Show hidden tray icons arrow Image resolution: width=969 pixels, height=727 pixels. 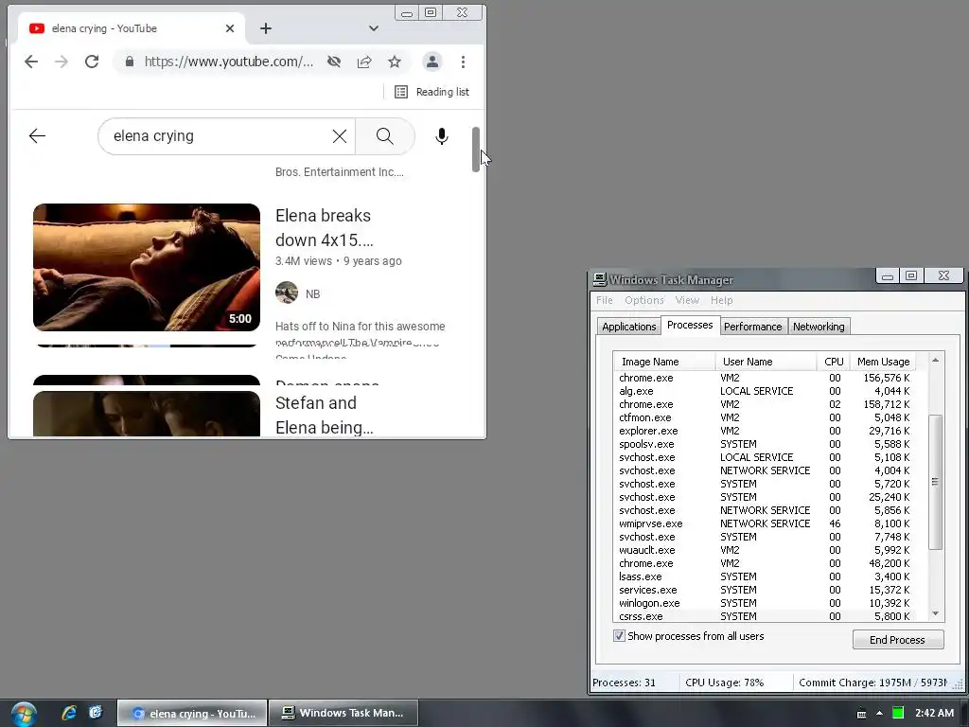[879, 714]
